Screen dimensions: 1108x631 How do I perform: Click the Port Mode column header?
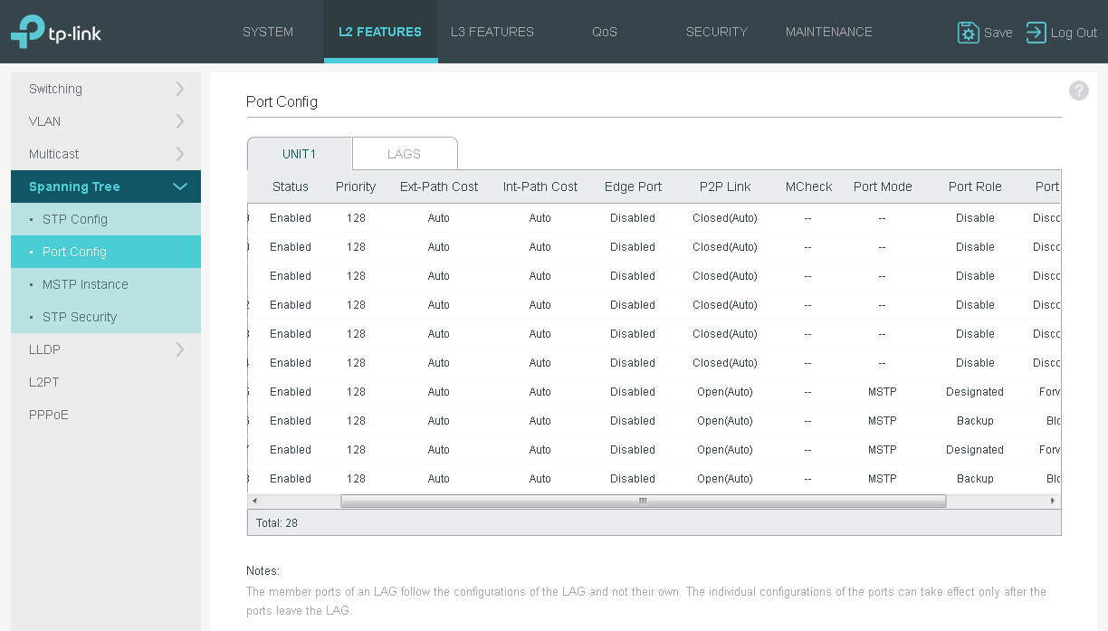tap(883, 186)
